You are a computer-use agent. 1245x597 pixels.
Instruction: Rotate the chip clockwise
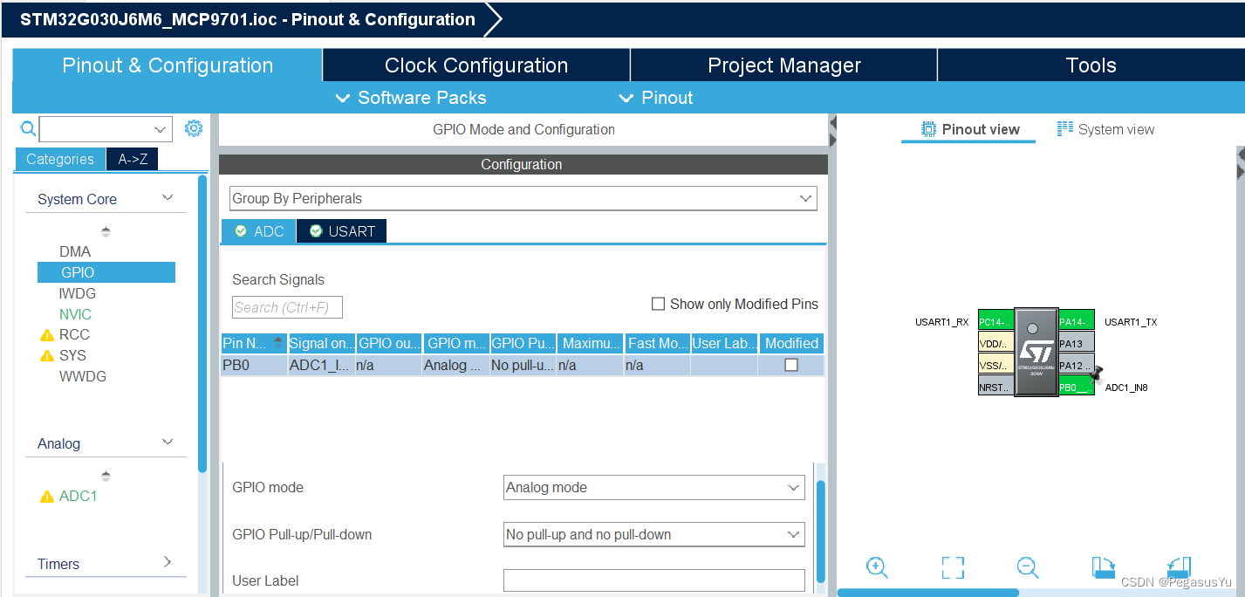1104,567
